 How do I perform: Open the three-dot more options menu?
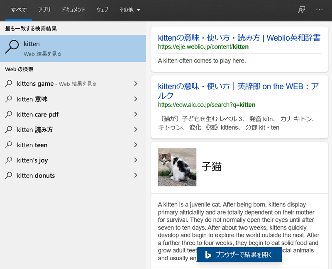point(319,10)
